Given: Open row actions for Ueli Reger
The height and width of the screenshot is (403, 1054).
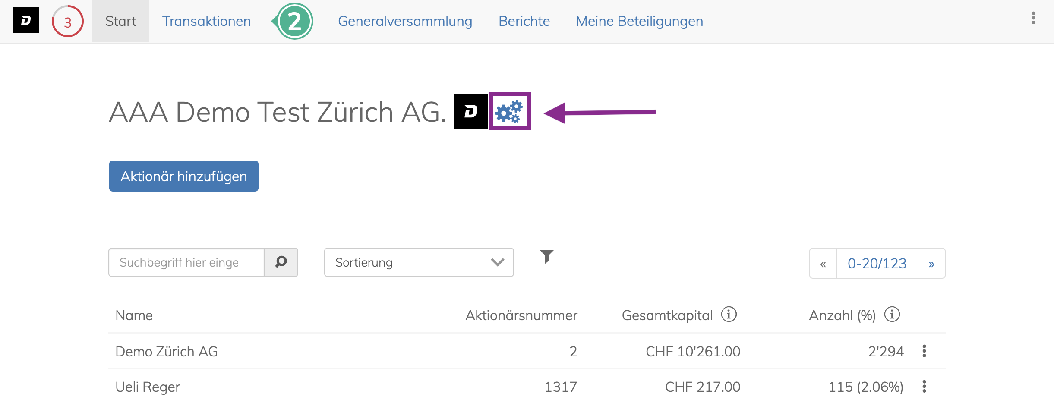Looking at the screenshot, I should point(924,386).
